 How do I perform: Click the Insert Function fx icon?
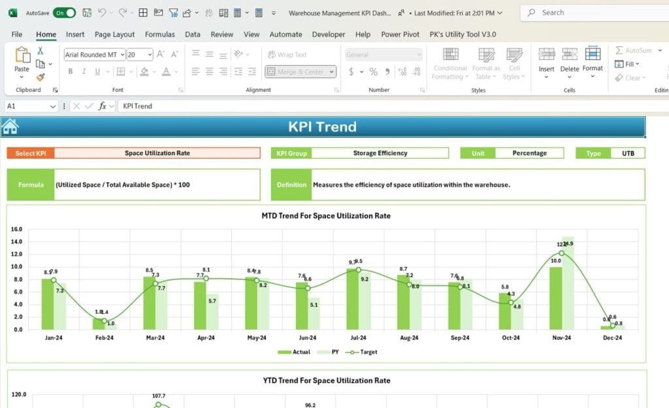(103, 106)
